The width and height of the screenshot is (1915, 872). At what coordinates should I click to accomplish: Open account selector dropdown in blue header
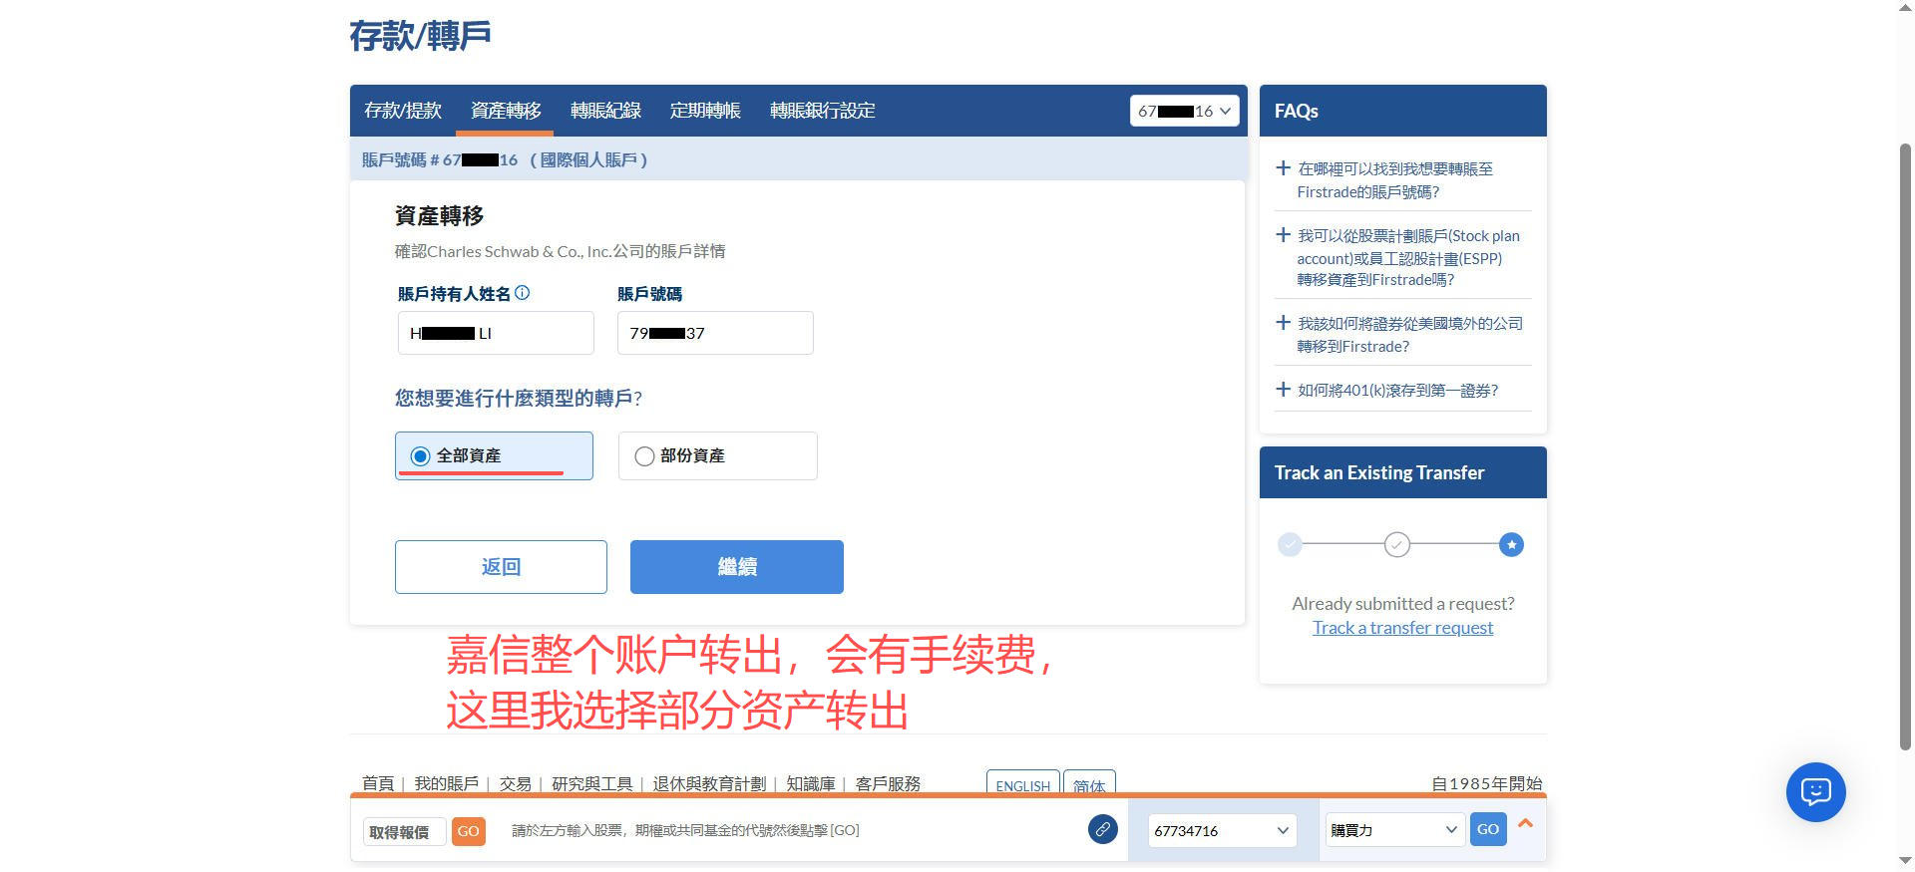[x=1184, y=111]
